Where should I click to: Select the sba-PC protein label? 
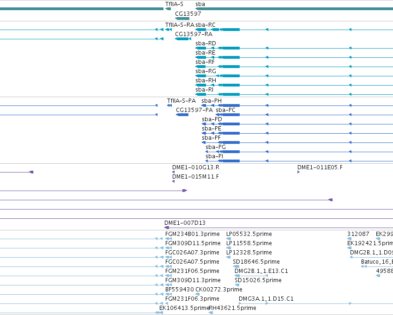coord(225,110)
